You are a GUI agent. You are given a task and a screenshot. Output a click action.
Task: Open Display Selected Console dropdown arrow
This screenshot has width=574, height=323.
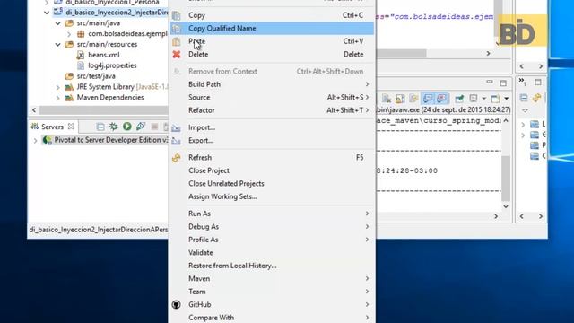484,99
